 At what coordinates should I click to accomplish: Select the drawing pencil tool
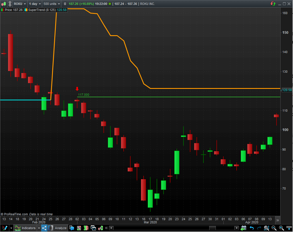[x=5, y=228]
